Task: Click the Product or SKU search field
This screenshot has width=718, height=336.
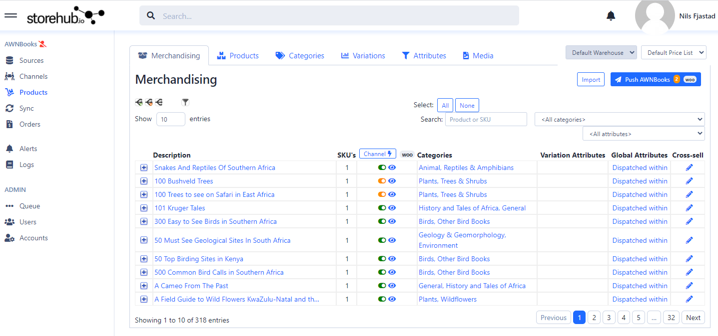Action: (x=486, y=119)
